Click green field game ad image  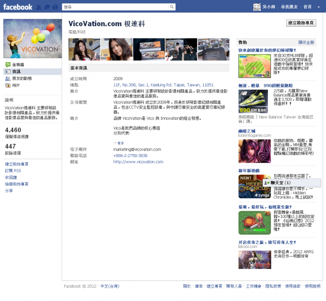point(255,223)
